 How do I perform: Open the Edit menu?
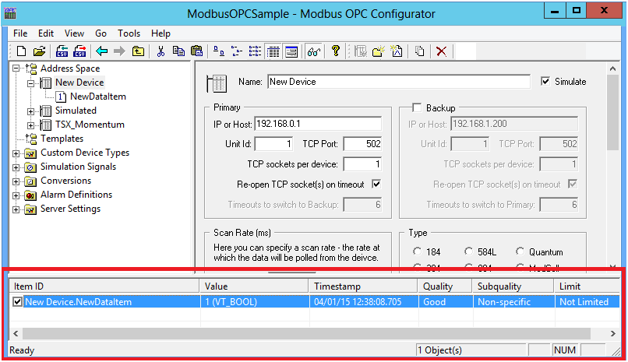click(x=46, y=33)
